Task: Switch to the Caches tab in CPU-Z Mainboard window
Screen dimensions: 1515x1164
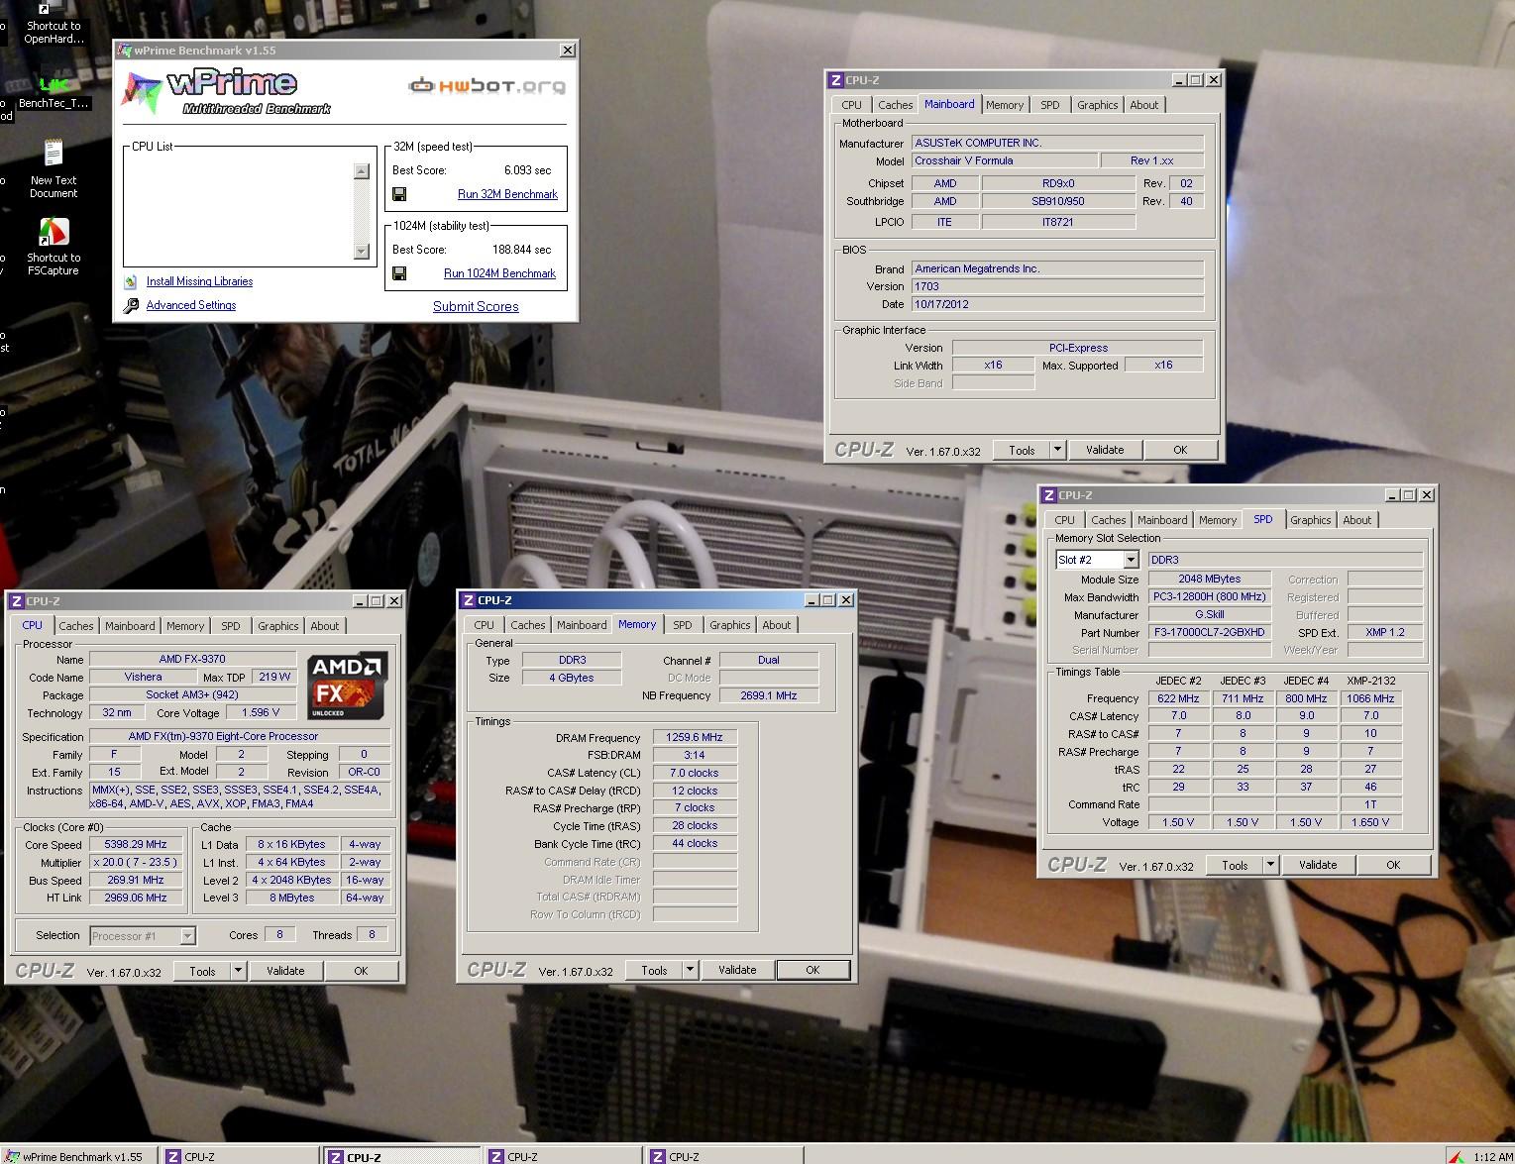Action: 895,105
